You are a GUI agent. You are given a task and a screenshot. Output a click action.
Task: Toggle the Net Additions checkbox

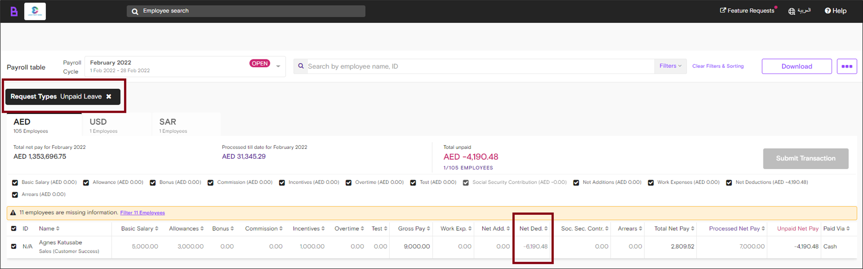tap(576, 182)
